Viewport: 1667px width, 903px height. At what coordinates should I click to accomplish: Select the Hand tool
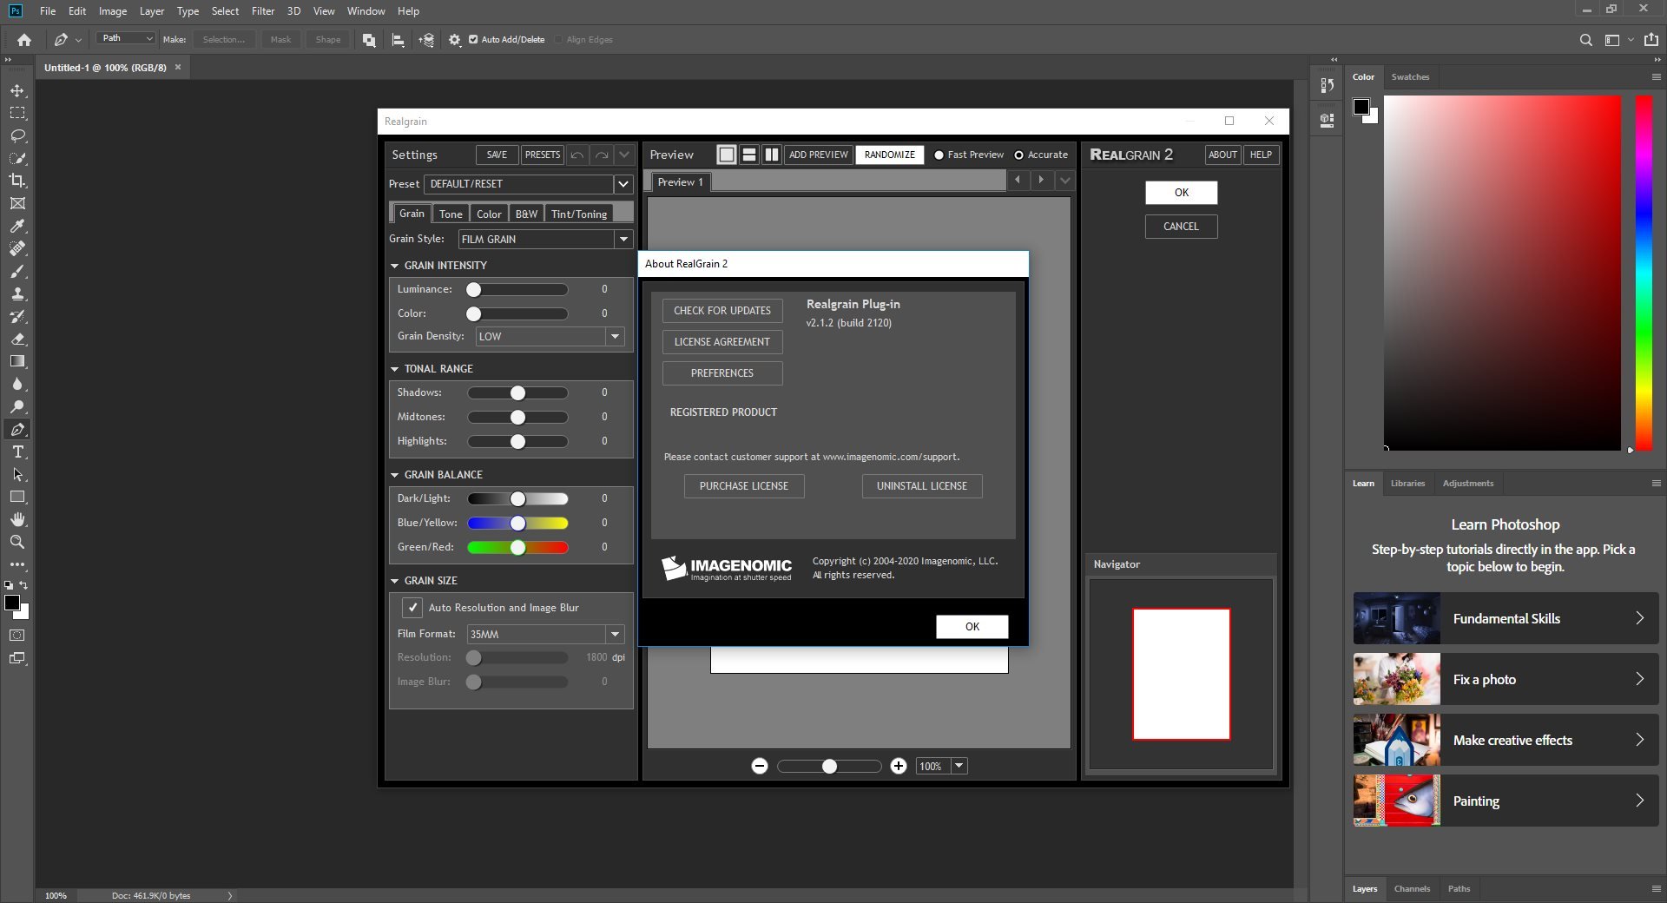[17, 519]
